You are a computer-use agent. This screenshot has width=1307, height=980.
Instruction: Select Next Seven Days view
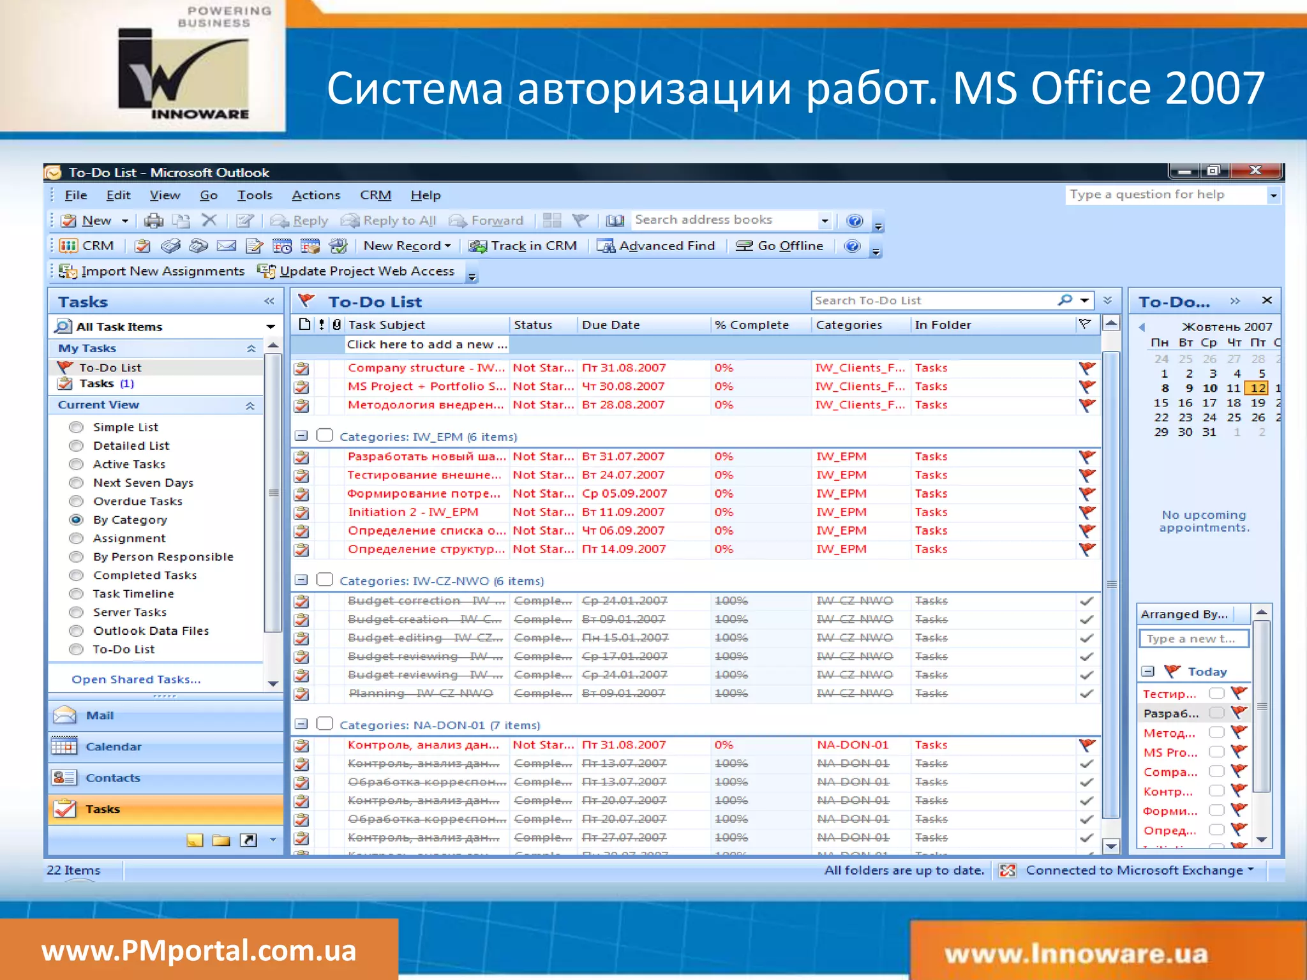tap(76, 482)
